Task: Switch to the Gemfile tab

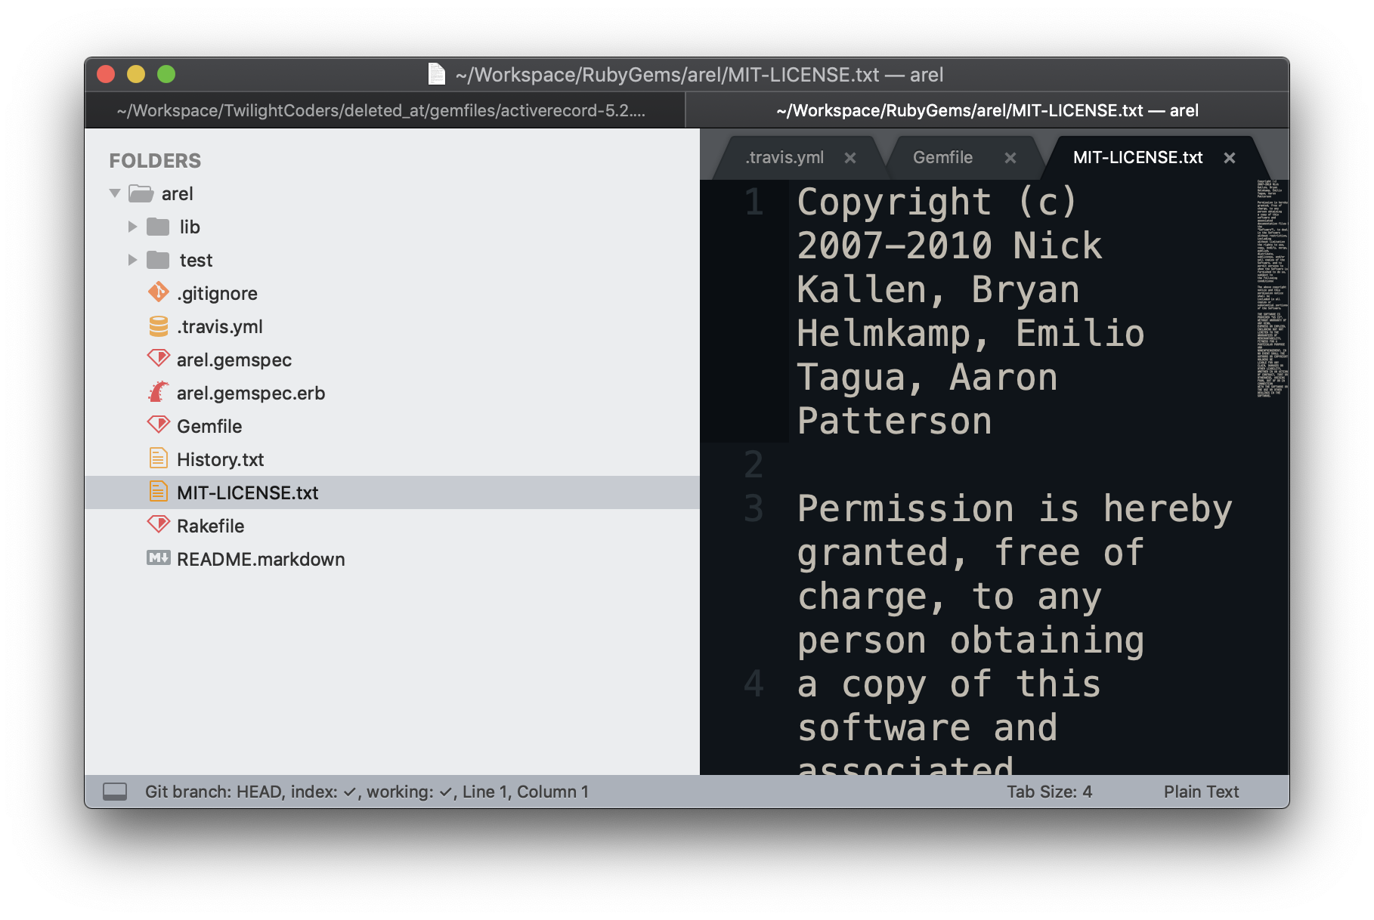Action: click(x=943, y=157)
